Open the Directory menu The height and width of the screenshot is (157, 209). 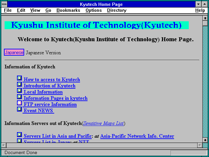[x=117, y=10]
